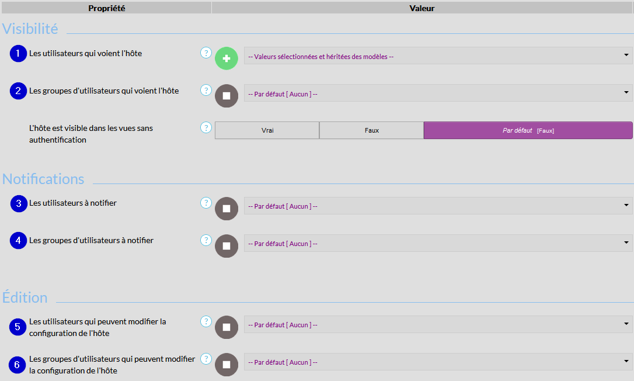Expand the user groups to notify dropdown
This screenshot has height=381, width=634.
pos(438,244)
